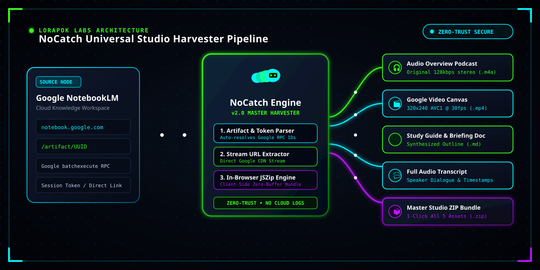
Task: Open the Full Audio Transcript card
Action: 448,175
